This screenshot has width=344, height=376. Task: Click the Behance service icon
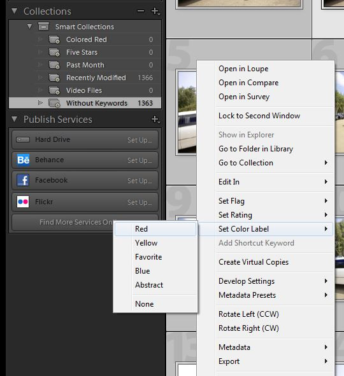coord(23,160)
